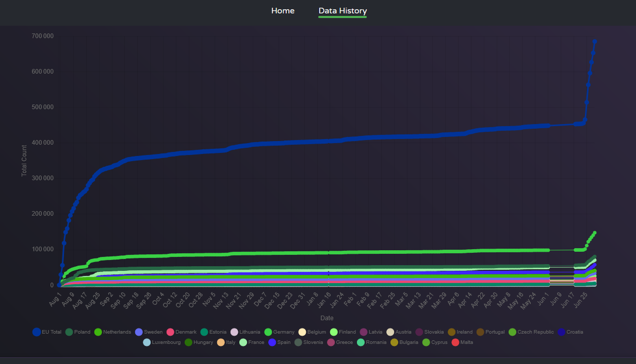Select the Data History tab
The image size is (636, 364).
click(x=343, y=11)
